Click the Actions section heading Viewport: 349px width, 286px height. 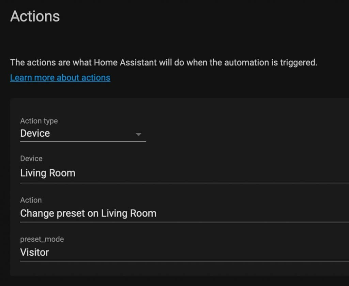pyautogui.click(x=35, y=16)
